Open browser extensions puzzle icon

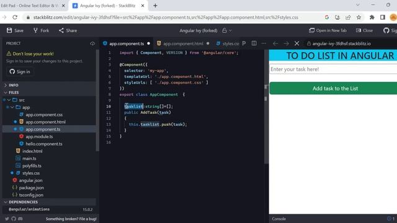point(372,17)
